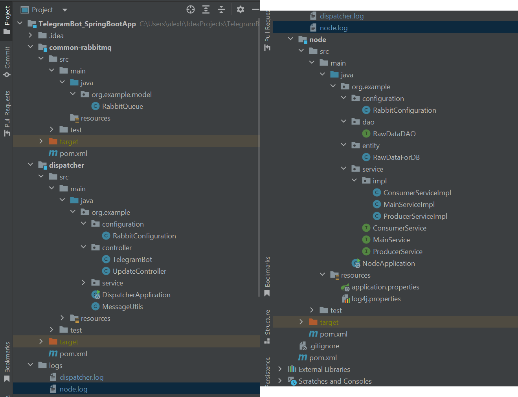Open the Project view settings gear
The height and width of the screenshot is (397, 518).
pos(241,9)
